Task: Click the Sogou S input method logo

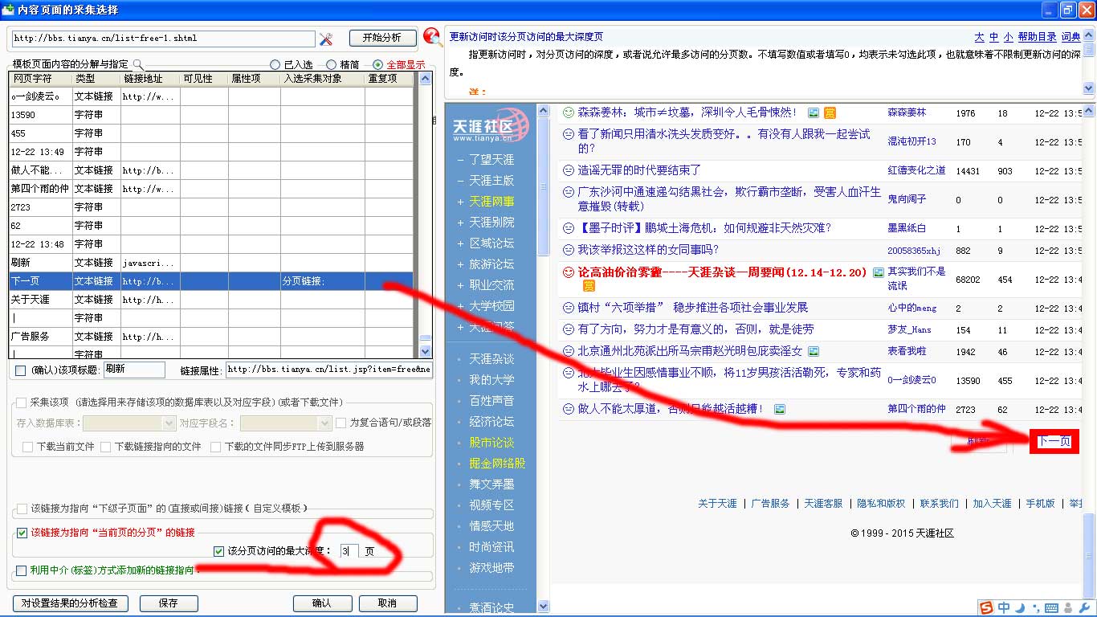Action: (986, 608)
